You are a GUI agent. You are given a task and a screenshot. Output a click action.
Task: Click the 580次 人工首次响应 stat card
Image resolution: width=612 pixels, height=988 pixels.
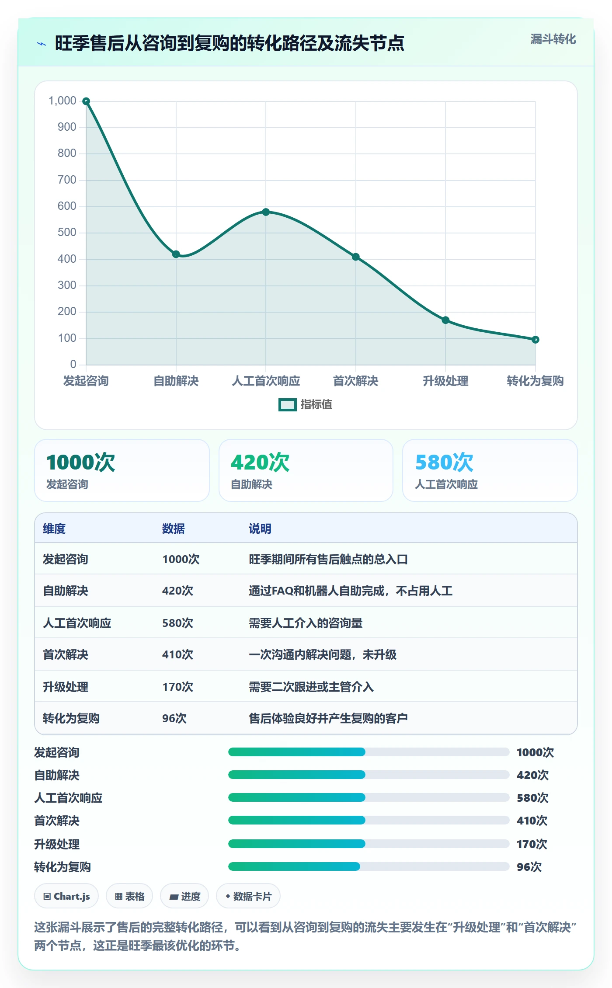click(x=490, y=470)
